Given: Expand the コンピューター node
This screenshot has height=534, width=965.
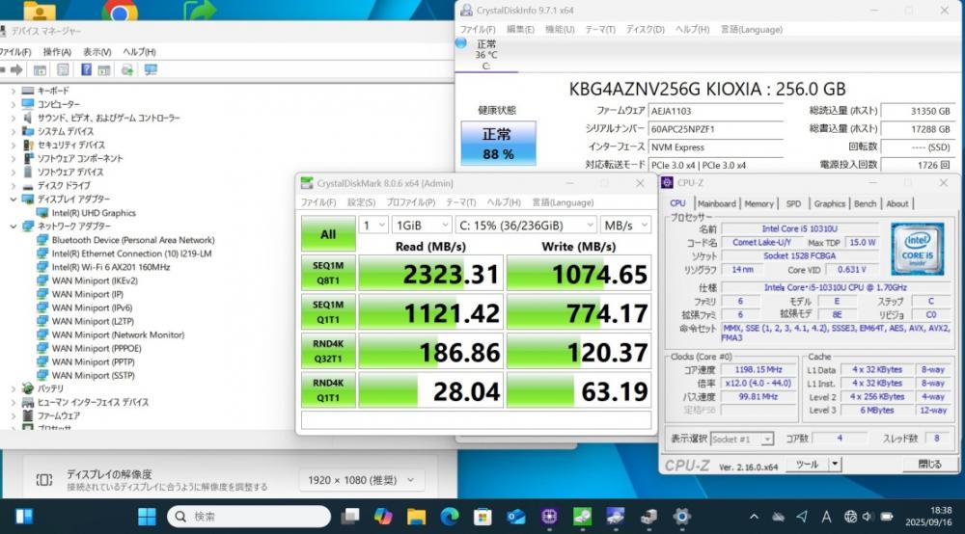Looking at the screenshot, I should click(13, 104).
